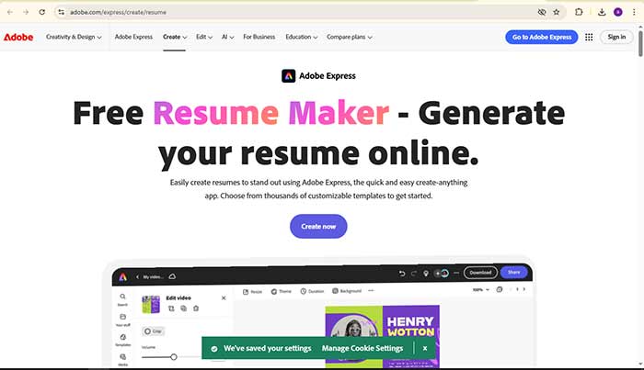The image size is (644, 370).
Task: Open the browser profile avatar
Action: 617,12
